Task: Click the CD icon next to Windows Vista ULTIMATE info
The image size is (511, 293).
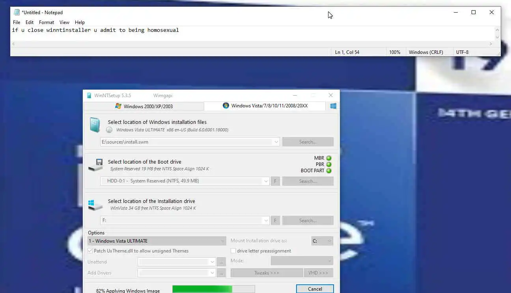Action: pyautogui.click(x=109, y=130)
